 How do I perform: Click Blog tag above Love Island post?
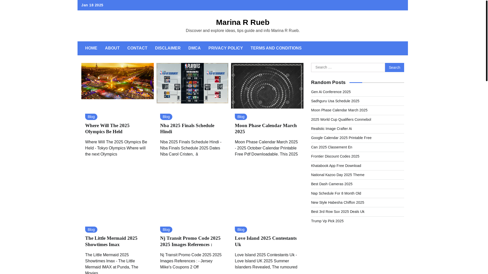pyautogui.click(x=241, y=230)
